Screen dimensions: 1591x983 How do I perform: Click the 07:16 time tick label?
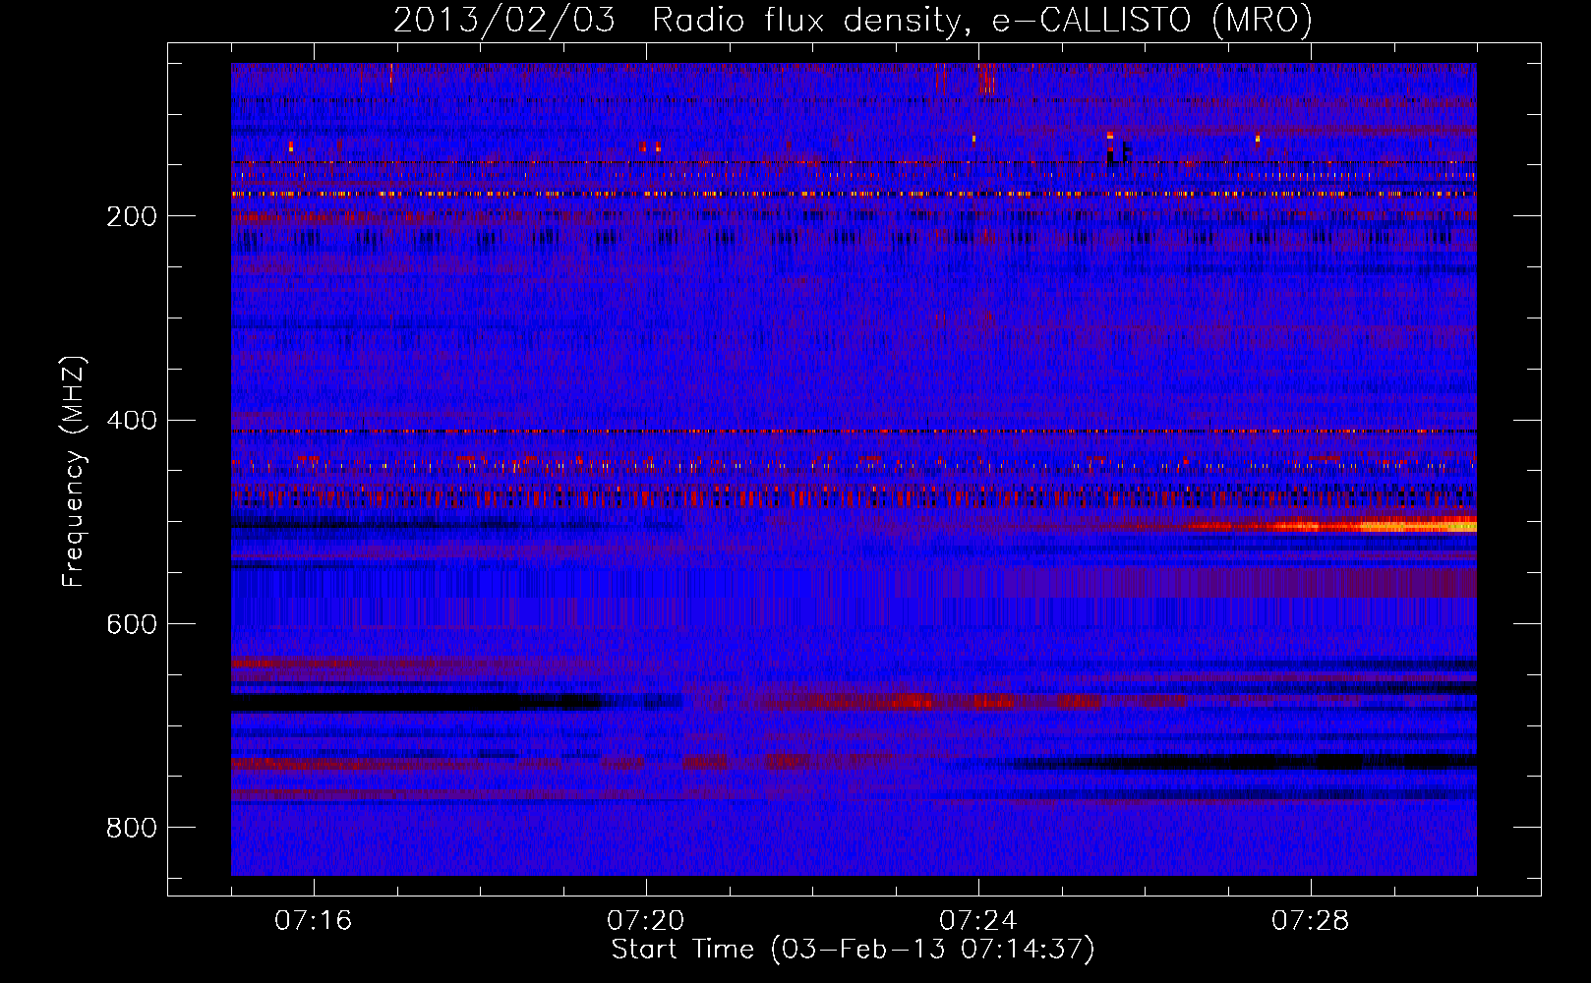tap(314, 921)
